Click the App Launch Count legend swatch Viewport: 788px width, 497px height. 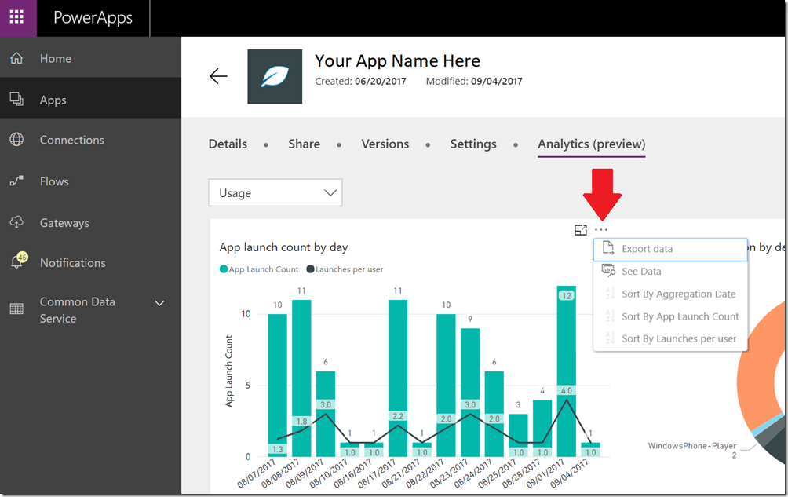tap(224, 269)
